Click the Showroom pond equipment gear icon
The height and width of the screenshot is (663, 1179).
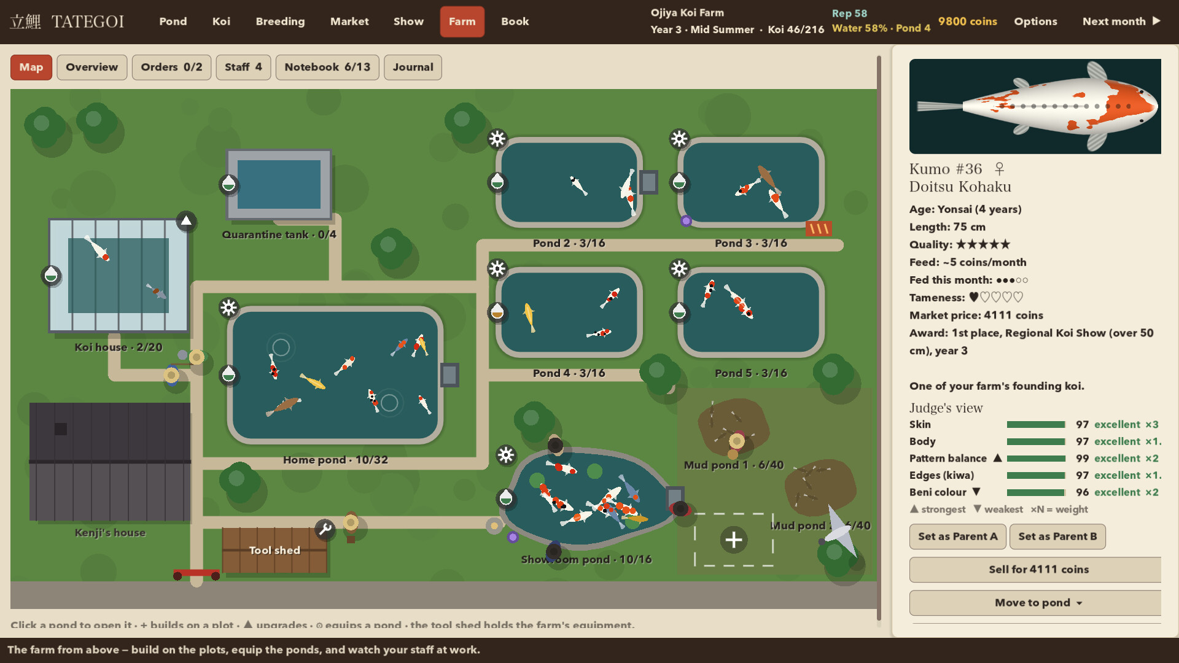(x=506, y=455)
